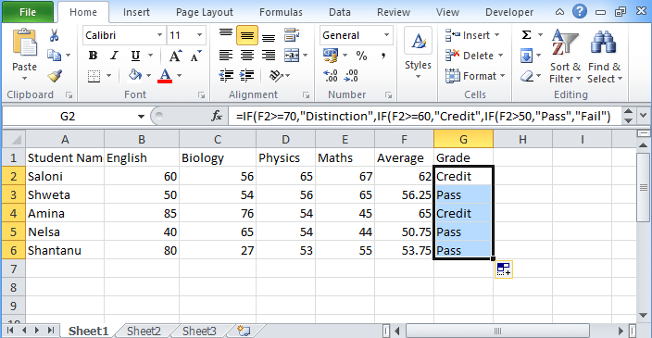The width and height of the screenshot is (652, 338).
Task: Apply Percent Style formatting
Action: click(362, 56)
